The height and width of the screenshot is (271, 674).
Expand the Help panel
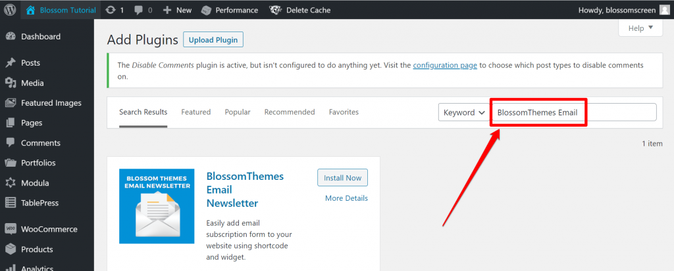tap(640, 28)
